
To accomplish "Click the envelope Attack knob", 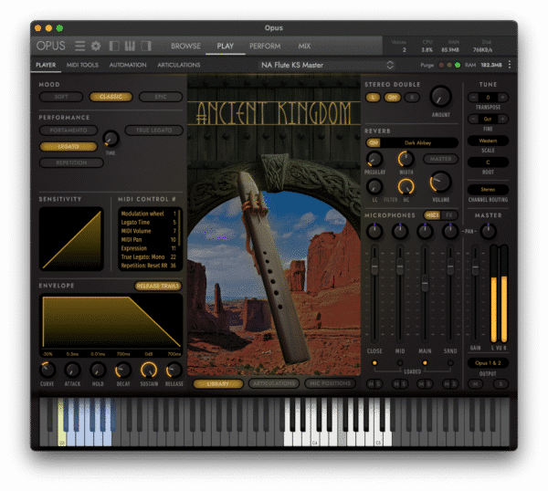I will coord(73,371).
